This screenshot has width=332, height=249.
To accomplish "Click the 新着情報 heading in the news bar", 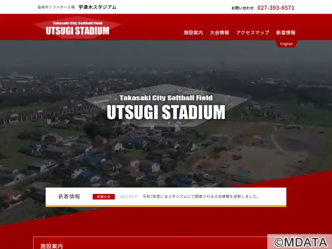I will (69, 196).
